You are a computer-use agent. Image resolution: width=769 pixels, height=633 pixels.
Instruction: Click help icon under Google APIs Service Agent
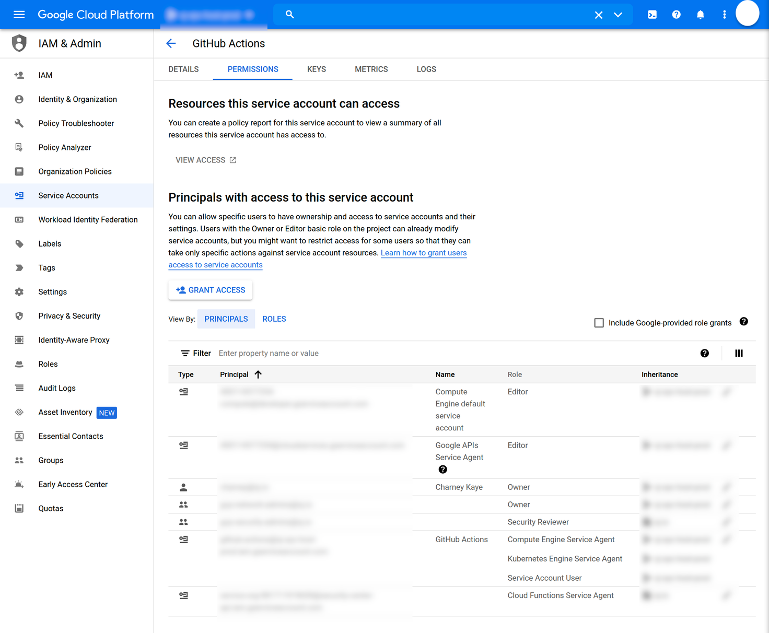click(442, 470)
